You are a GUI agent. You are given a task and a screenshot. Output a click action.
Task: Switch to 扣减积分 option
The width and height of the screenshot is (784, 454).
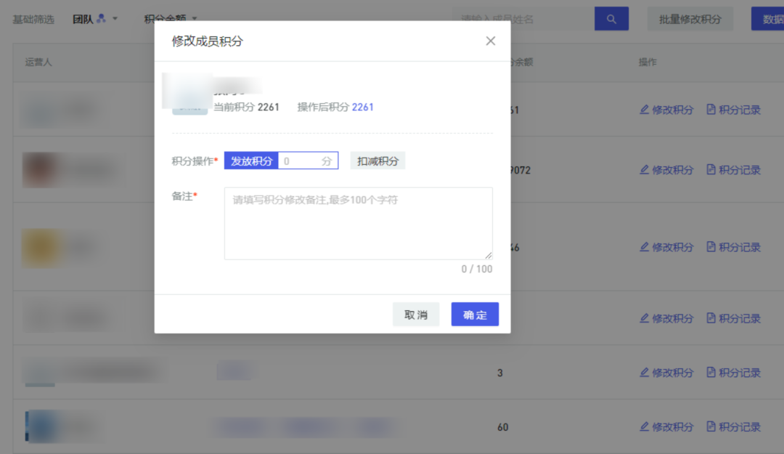pyautogui.click(x=377, y=161)
